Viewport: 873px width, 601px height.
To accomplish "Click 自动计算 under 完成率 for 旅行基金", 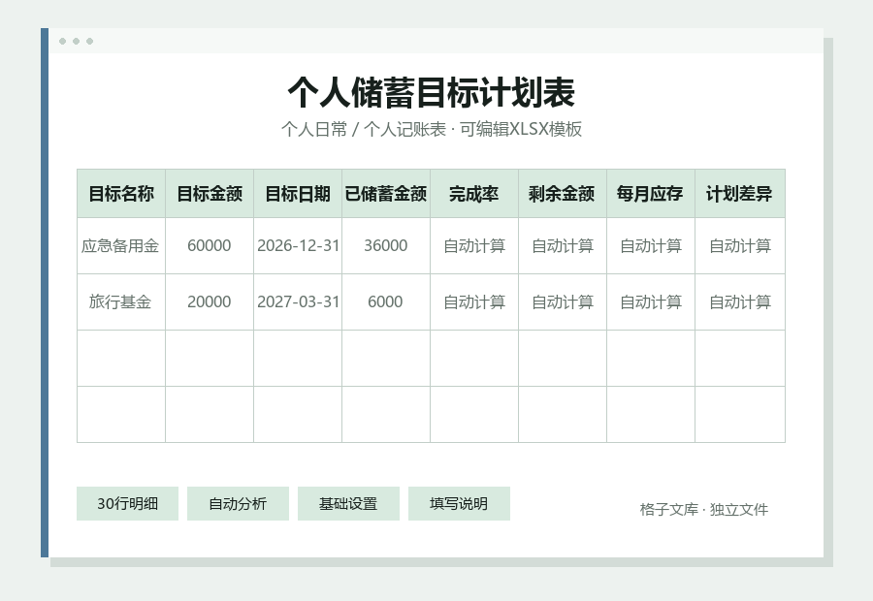I will click(474, 302).
